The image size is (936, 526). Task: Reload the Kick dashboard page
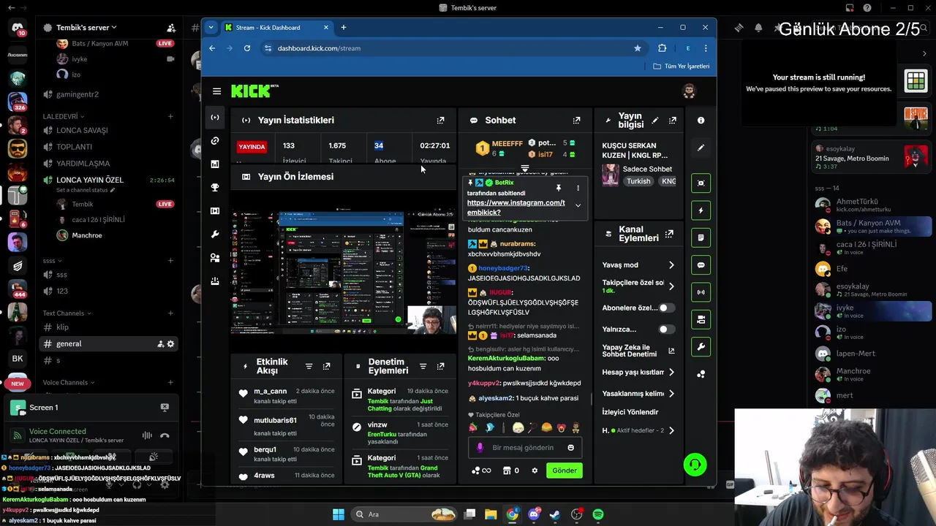click(x=247, y=48)
